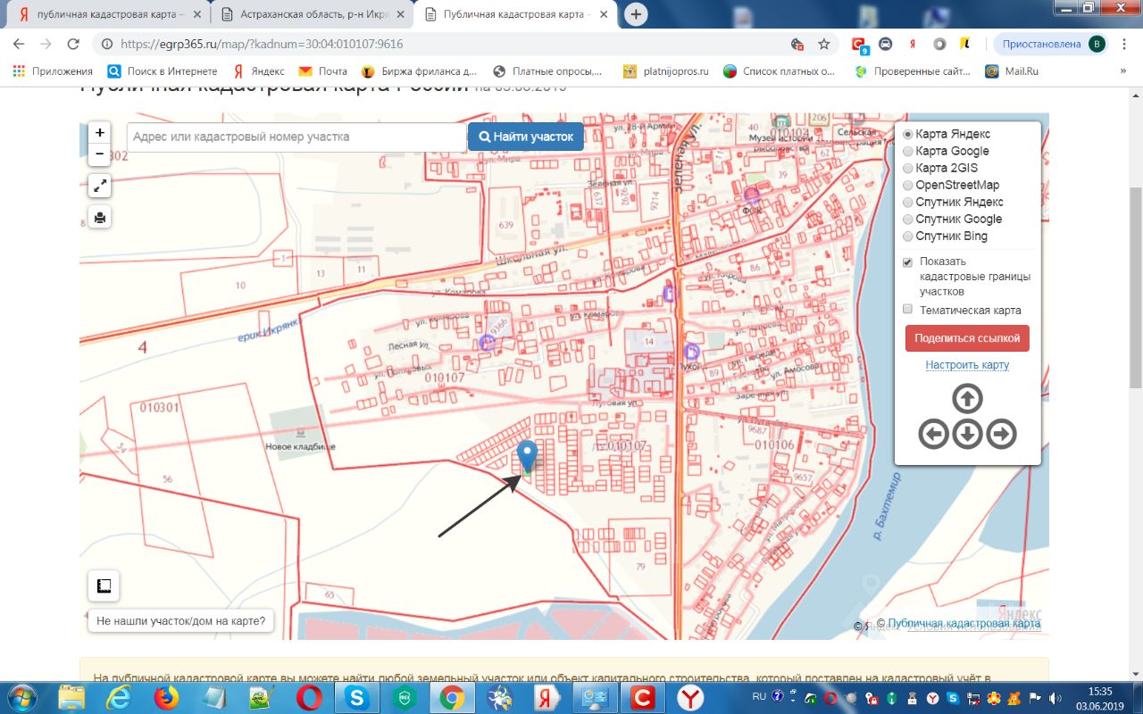Expand hidden bookmarks chevron
The height and width of the screenshot is (714, 1143).
[1123, 71]
